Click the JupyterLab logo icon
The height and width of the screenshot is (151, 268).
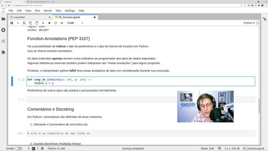click(x=3, y=10)
